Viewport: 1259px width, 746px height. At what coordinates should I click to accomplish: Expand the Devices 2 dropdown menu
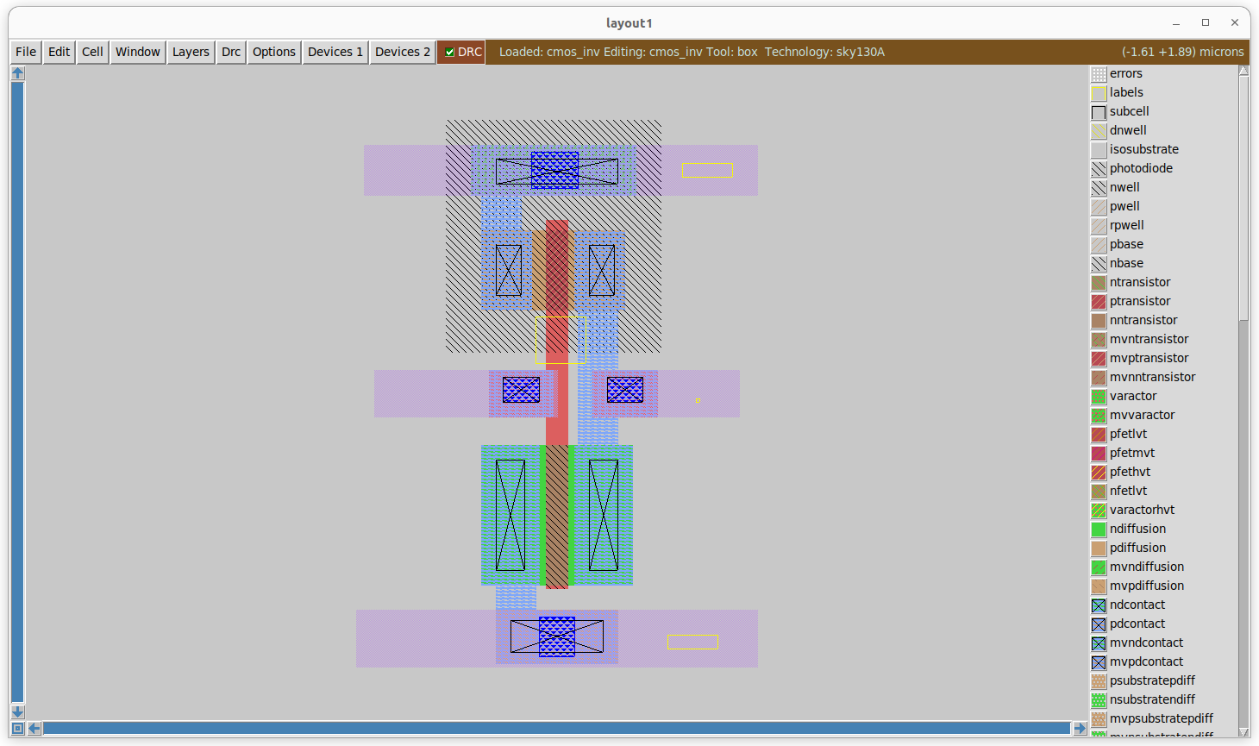[402, 52]
